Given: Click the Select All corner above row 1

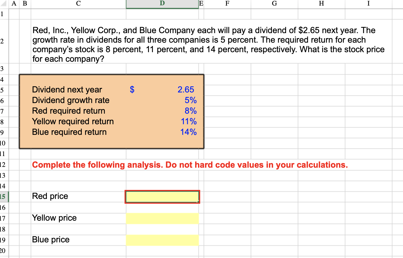Looking at the screenshot, I should coord(4,4).
